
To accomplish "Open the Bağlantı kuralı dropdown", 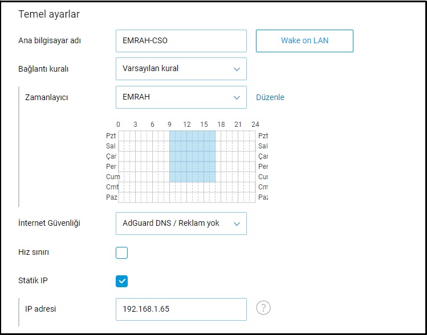I will 181,69.
